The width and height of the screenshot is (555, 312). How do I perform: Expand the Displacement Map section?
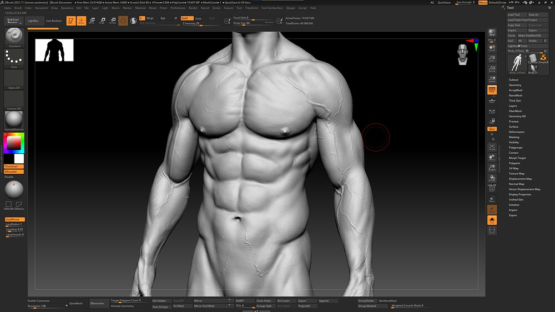coord(521,179)
